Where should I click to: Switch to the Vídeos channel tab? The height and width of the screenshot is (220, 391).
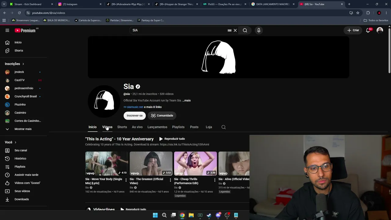(x=107, y=127)
